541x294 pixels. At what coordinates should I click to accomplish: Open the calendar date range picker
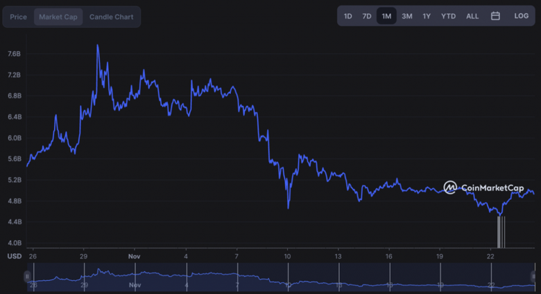495,16
